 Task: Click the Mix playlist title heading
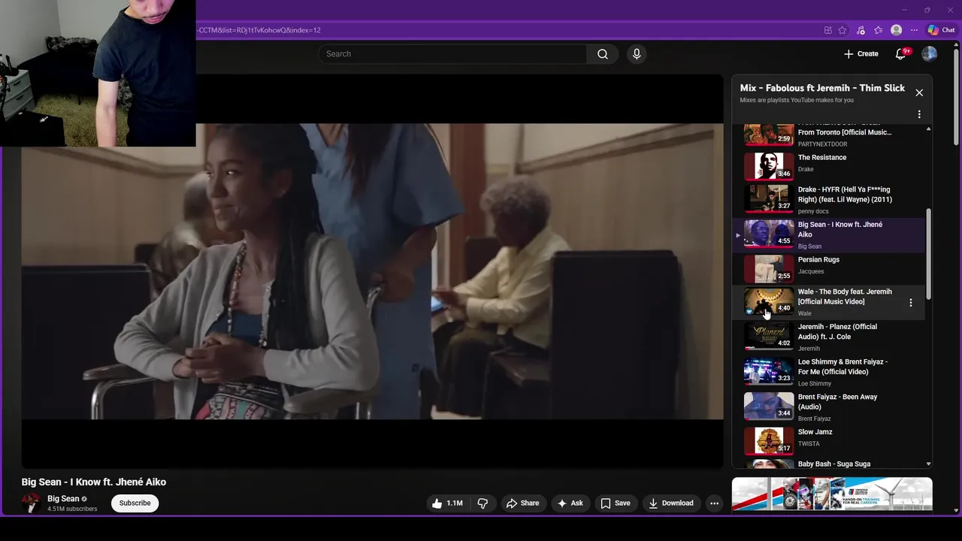point(822,88)
